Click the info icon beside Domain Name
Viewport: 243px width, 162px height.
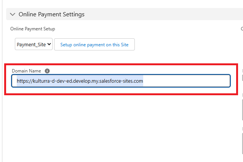[47, 71]
